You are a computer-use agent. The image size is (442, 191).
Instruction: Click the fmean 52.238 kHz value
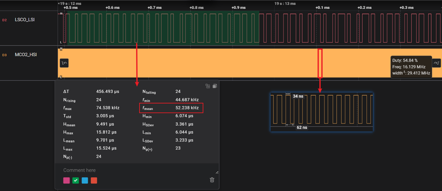[186, 108]
